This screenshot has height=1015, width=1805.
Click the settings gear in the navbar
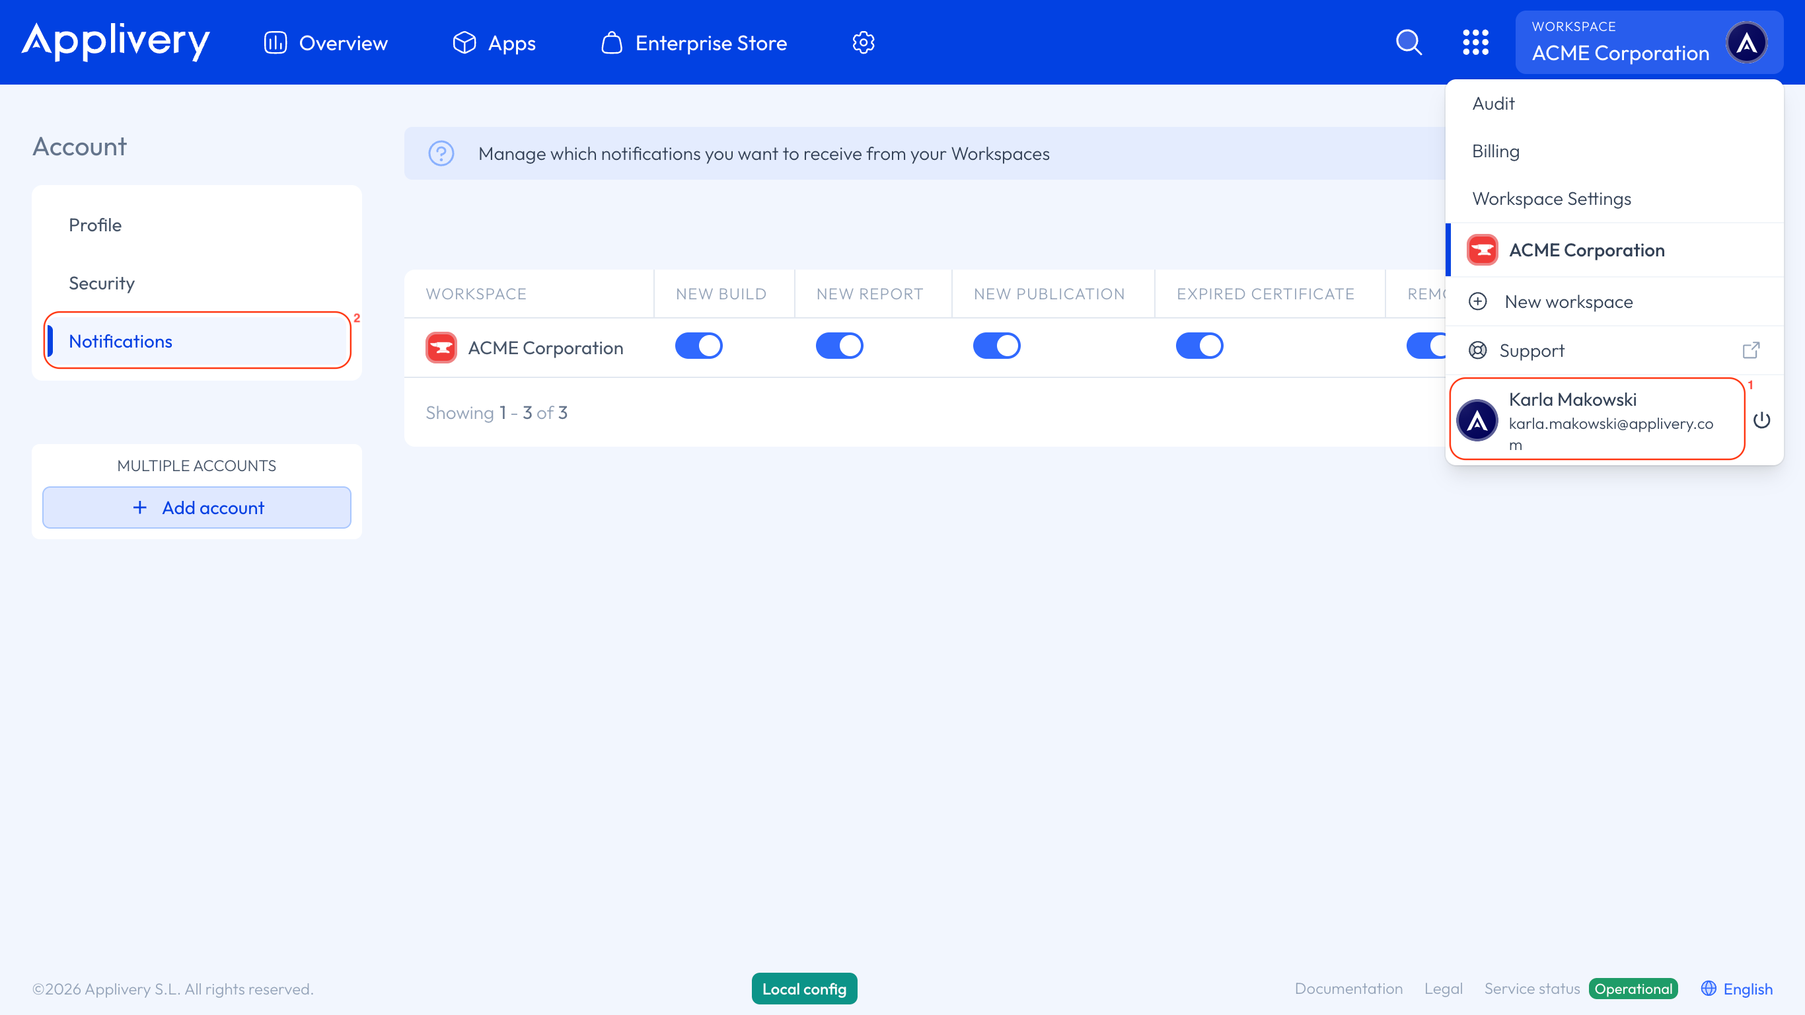(864, 42)
